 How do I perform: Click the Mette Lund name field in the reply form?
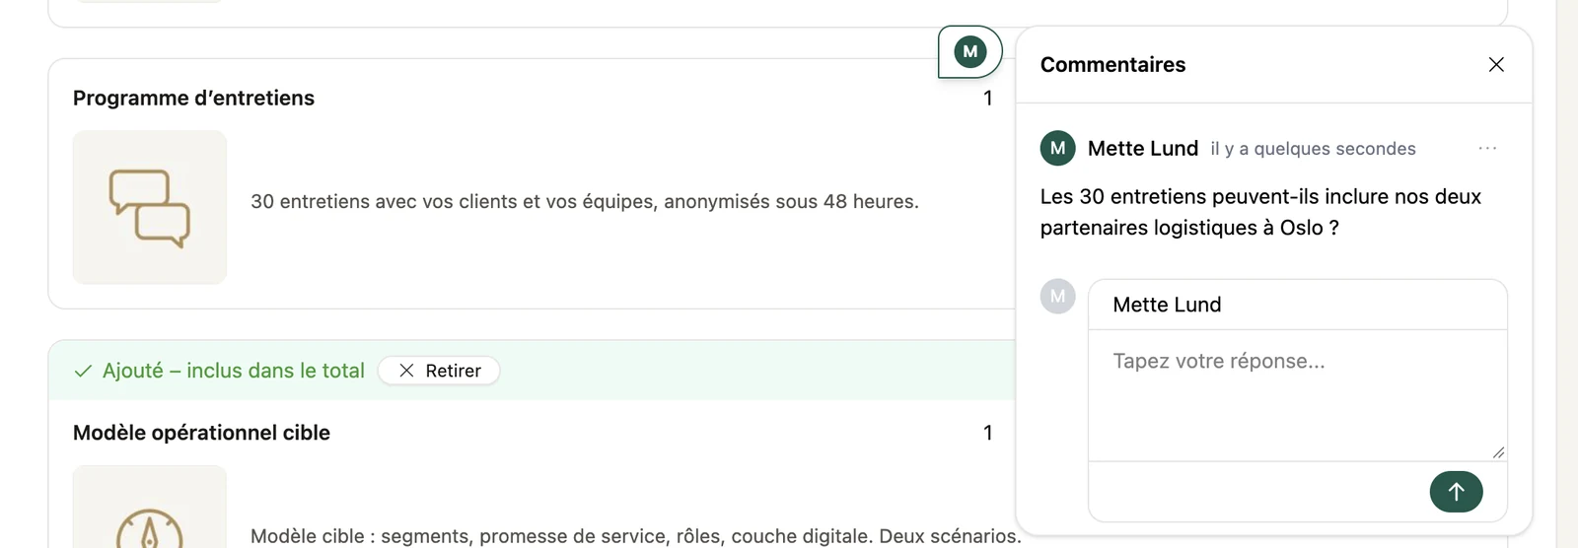[x=1298, y=305]
